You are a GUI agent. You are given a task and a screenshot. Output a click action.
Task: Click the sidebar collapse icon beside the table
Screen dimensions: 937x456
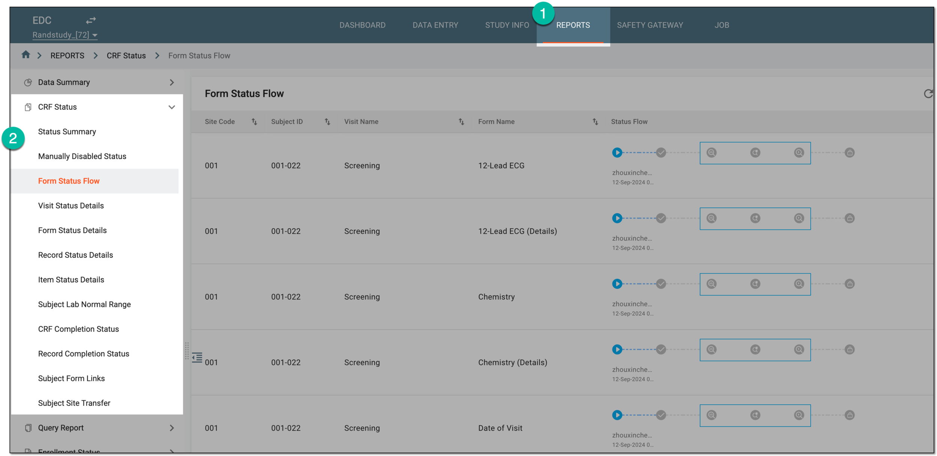(197, 357)
